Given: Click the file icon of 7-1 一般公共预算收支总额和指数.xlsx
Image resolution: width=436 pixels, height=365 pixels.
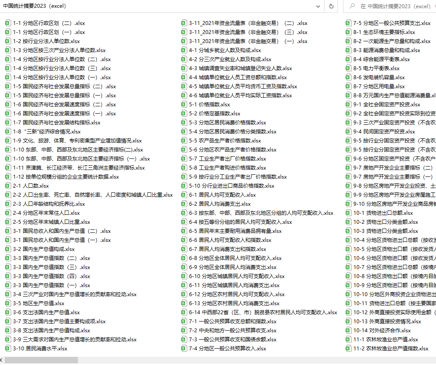Looking at the screenshot, I should (x=184, y=322).
